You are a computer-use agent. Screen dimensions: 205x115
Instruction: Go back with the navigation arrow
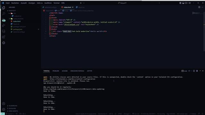[x=81, y=3]
